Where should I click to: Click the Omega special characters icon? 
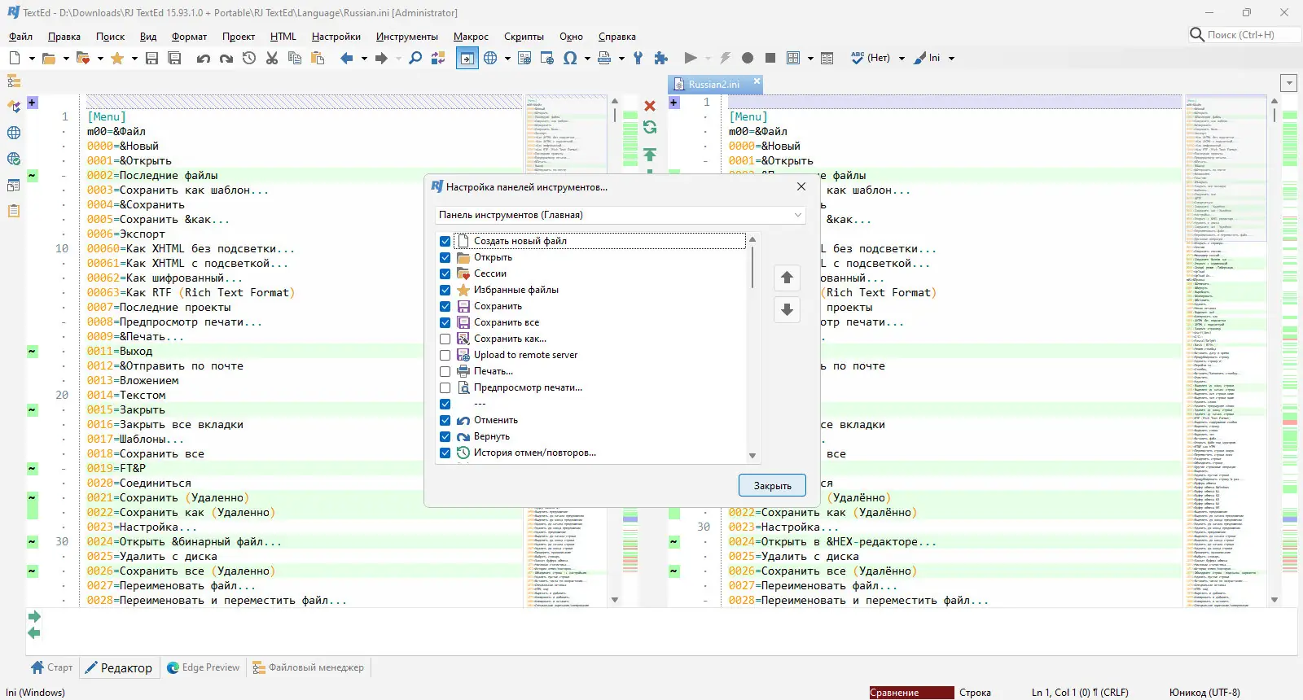(x=570, y=58)
